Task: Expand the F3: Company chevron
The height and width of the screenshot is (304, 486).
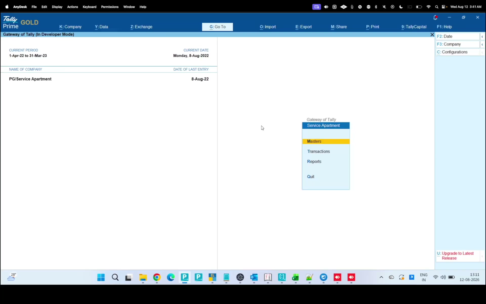Action: point(482,44)
